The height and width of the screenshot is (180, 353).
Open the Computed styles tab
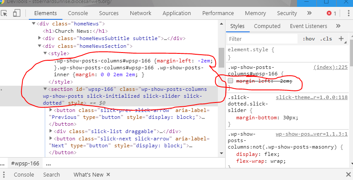tap(267, 26)
